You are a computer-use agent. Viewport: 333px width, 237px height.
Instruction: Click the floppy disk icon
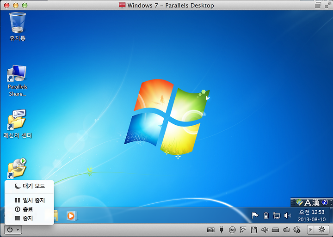click(x=254, y=230)
